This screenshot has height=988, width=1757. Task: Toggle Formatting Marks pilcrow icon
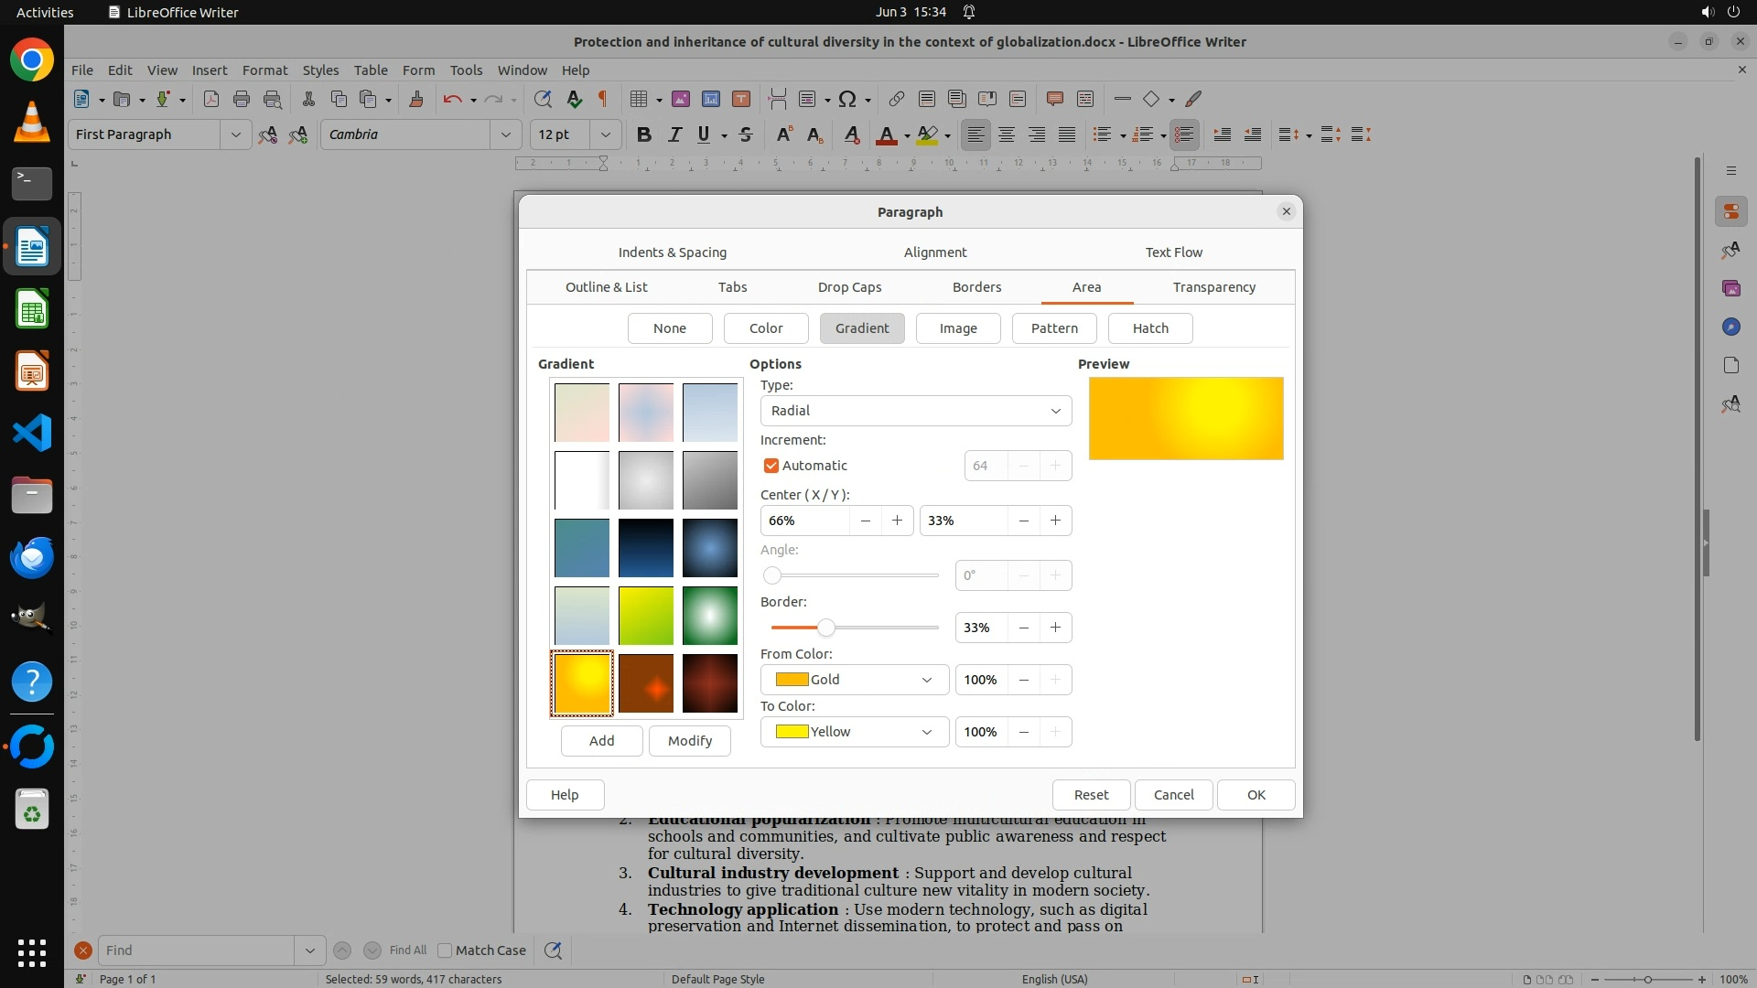tap(603, 99)
